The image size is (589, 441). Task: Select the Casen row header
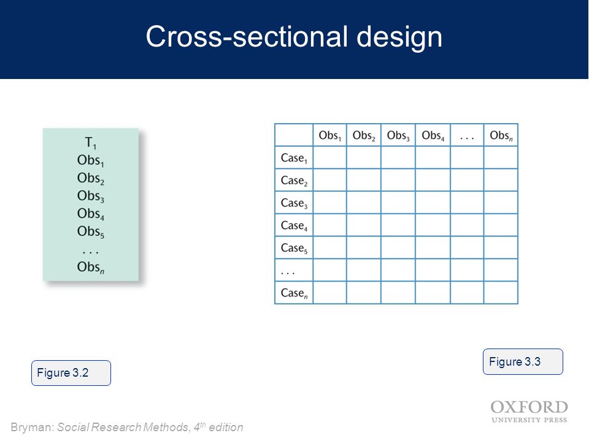(294, 293)
